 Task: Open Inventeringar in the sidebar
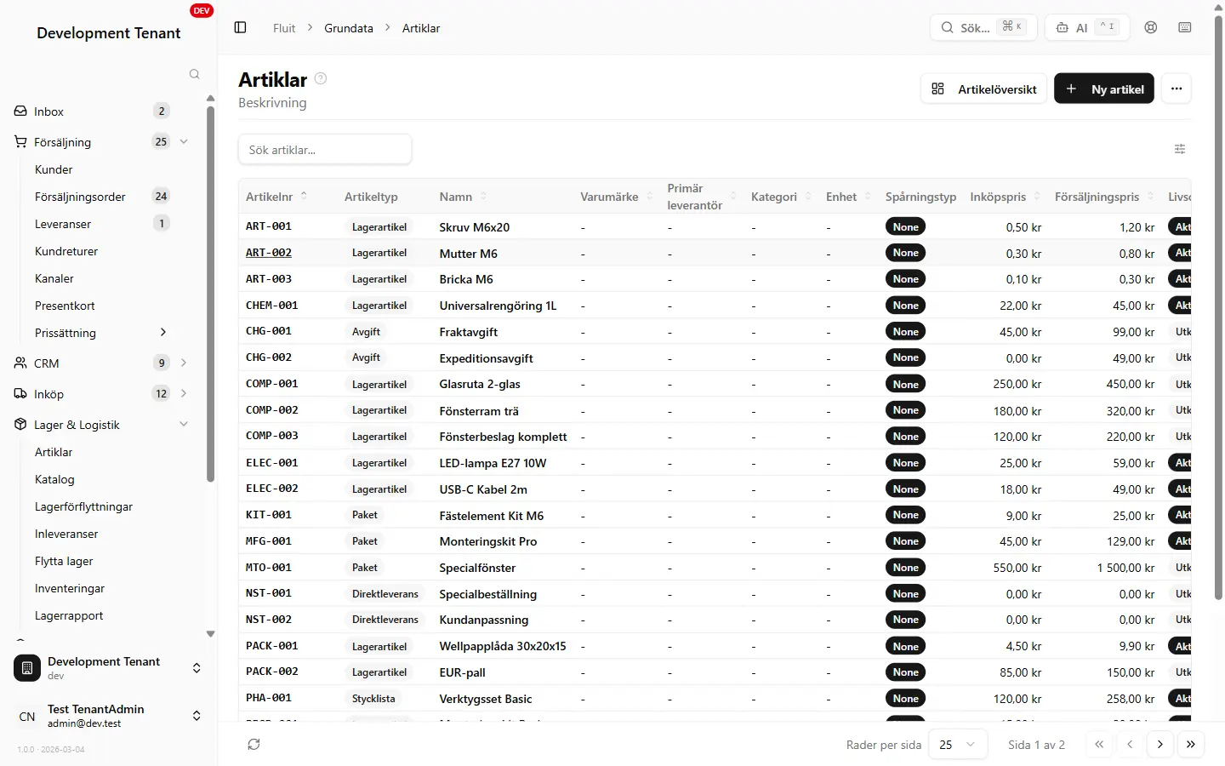click(x=70, y=588)
